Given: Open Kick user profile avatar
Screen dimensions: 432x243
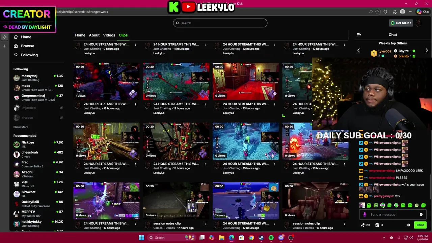Looking at the screenshot, I should coord(418,23).
